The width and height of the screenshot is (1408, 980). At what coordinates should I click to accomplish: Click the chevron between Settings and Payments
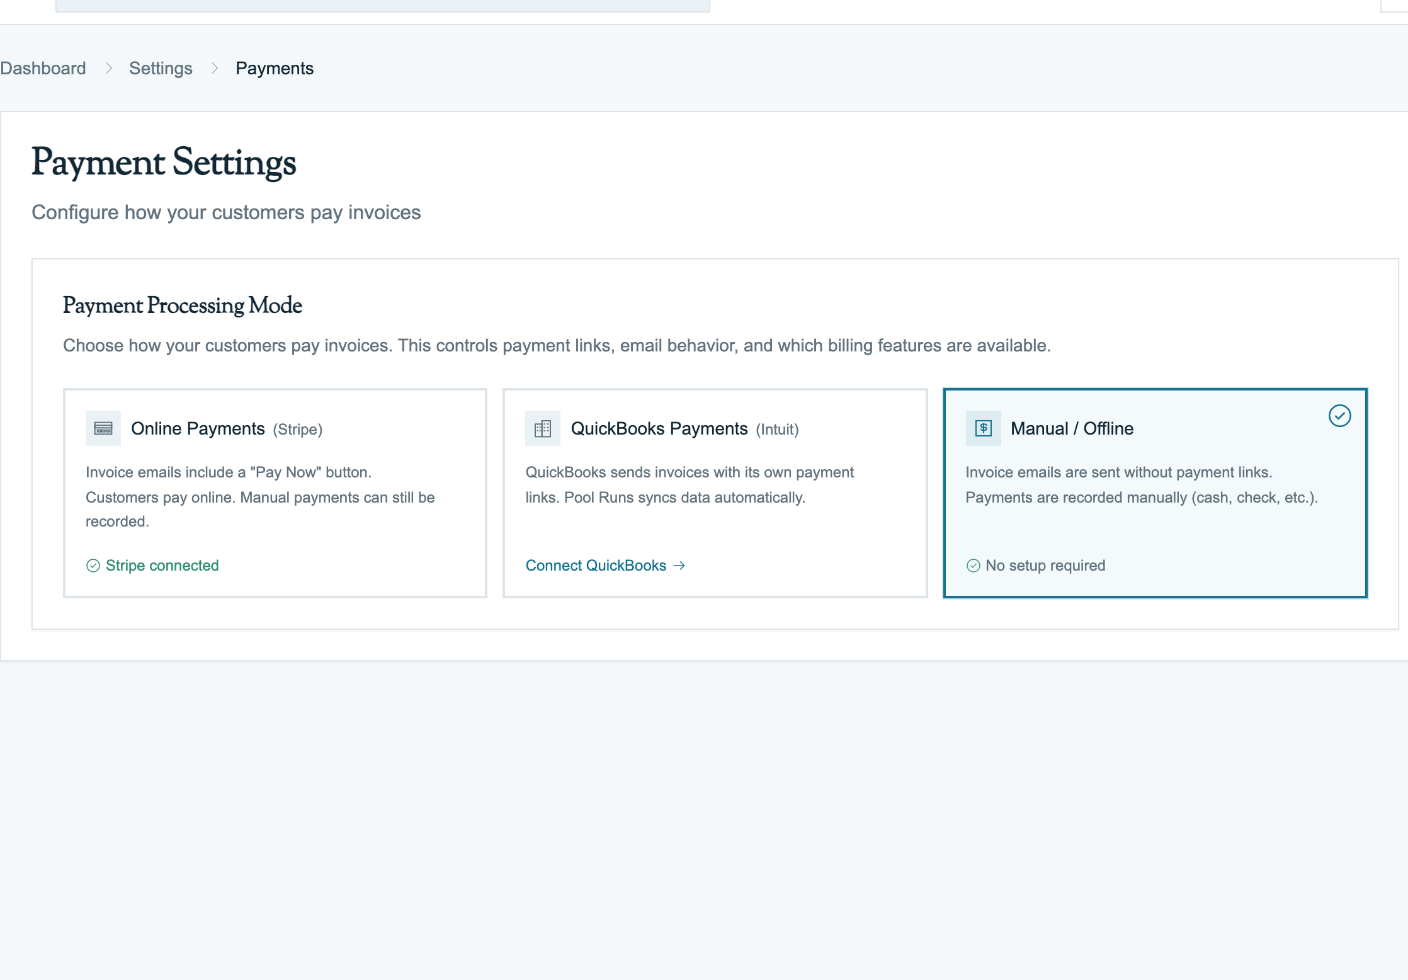[214, 68]
